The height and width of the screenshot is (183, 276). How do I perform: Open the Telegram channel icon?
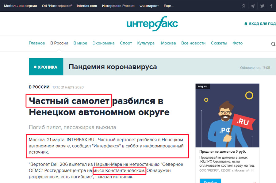(x=253, y=6)
